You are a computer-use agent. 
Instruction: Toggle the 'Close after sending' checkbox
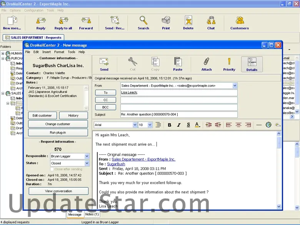click(52, 169)
